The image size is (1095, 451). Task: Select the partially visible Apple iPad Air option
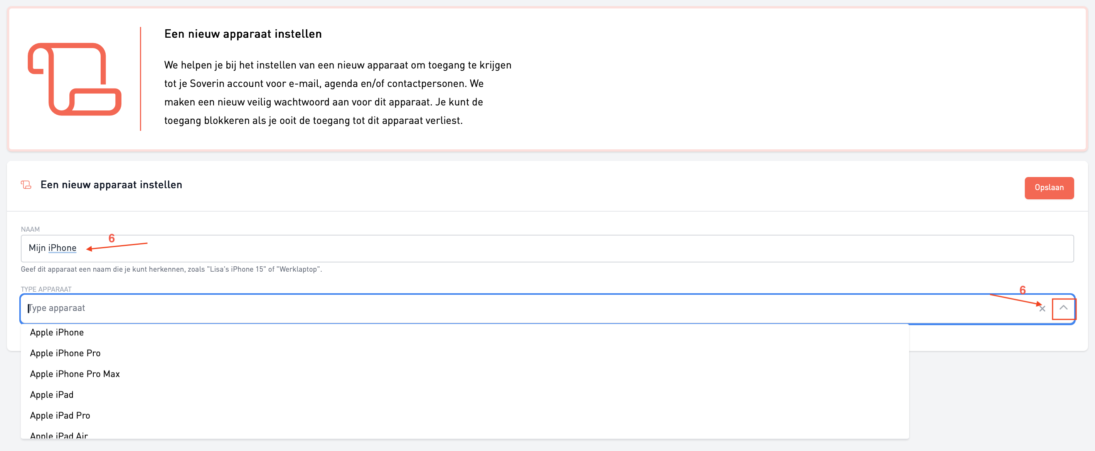pyautogui.click(x=59, y=435)
